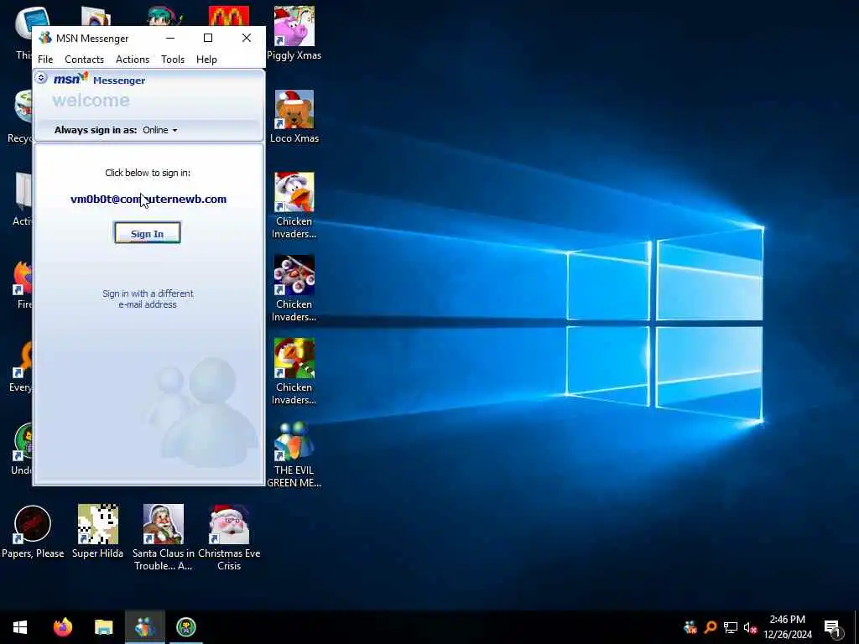Click the MSN Messenger title bar icon
Screen dimensions: 859x644
coord(45,38)
